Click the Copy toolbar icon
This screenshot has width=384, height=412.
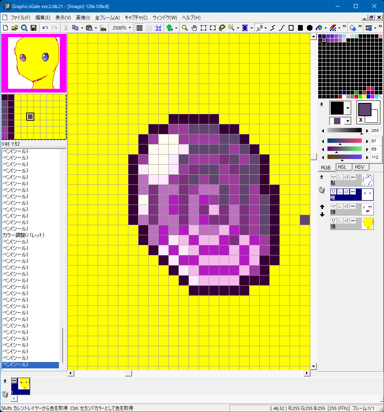(x=75, y=28)
